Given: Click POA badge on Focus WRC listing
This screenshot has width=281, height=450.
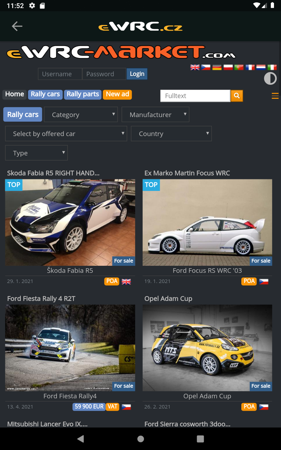Looking at the screenshot, I should [x=249, y=281].
